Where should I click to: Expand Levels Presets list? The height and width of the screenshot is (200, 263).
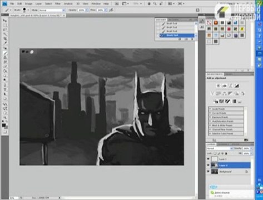210,109
